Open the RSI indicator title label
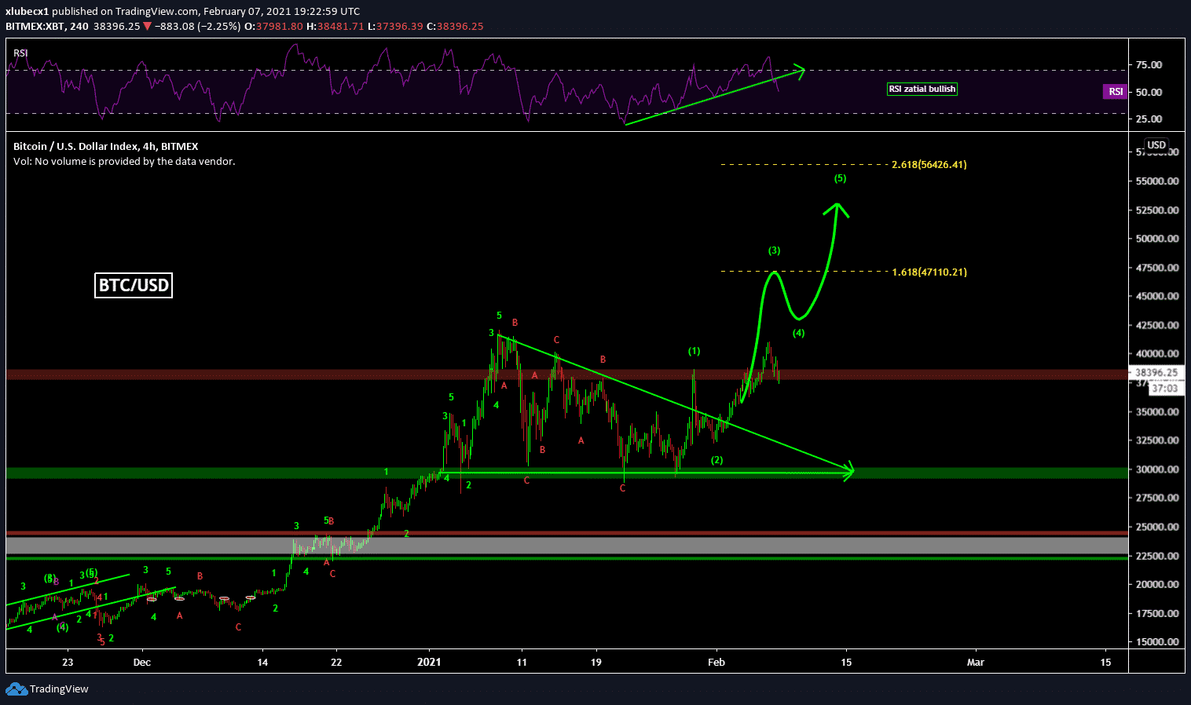The image size is (1191, 705). tap(20, 53)
